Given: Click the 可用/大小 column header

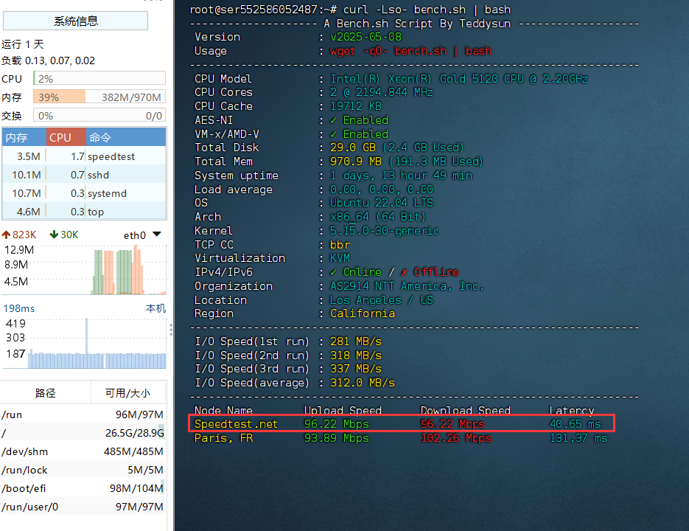Looking at the screenshot, I should point(128,393).
